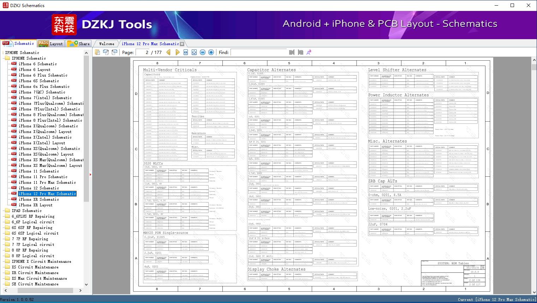The width and height of the screenshot is (537, 303).
Task: Click the PDF icon beside iPhone 12 Schematic
Action: pos(14,188)
